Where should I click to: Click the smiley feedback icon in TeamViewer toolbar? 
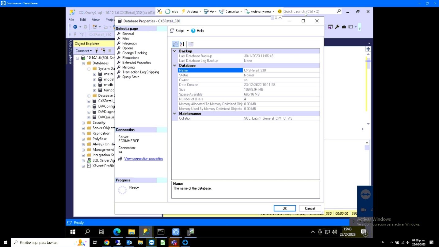pyautogui.click(x=280, y=11)
